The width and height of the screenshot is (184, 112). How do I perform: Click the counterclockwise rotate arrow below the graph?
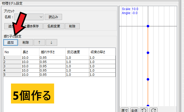click(144, 110)
